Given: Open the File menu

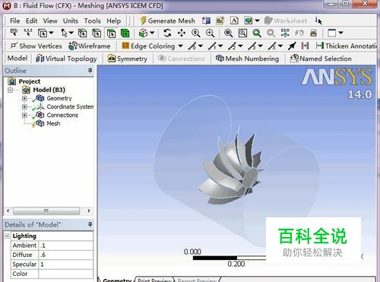Looking at the screenshot, I should click(x=14, y=21).
